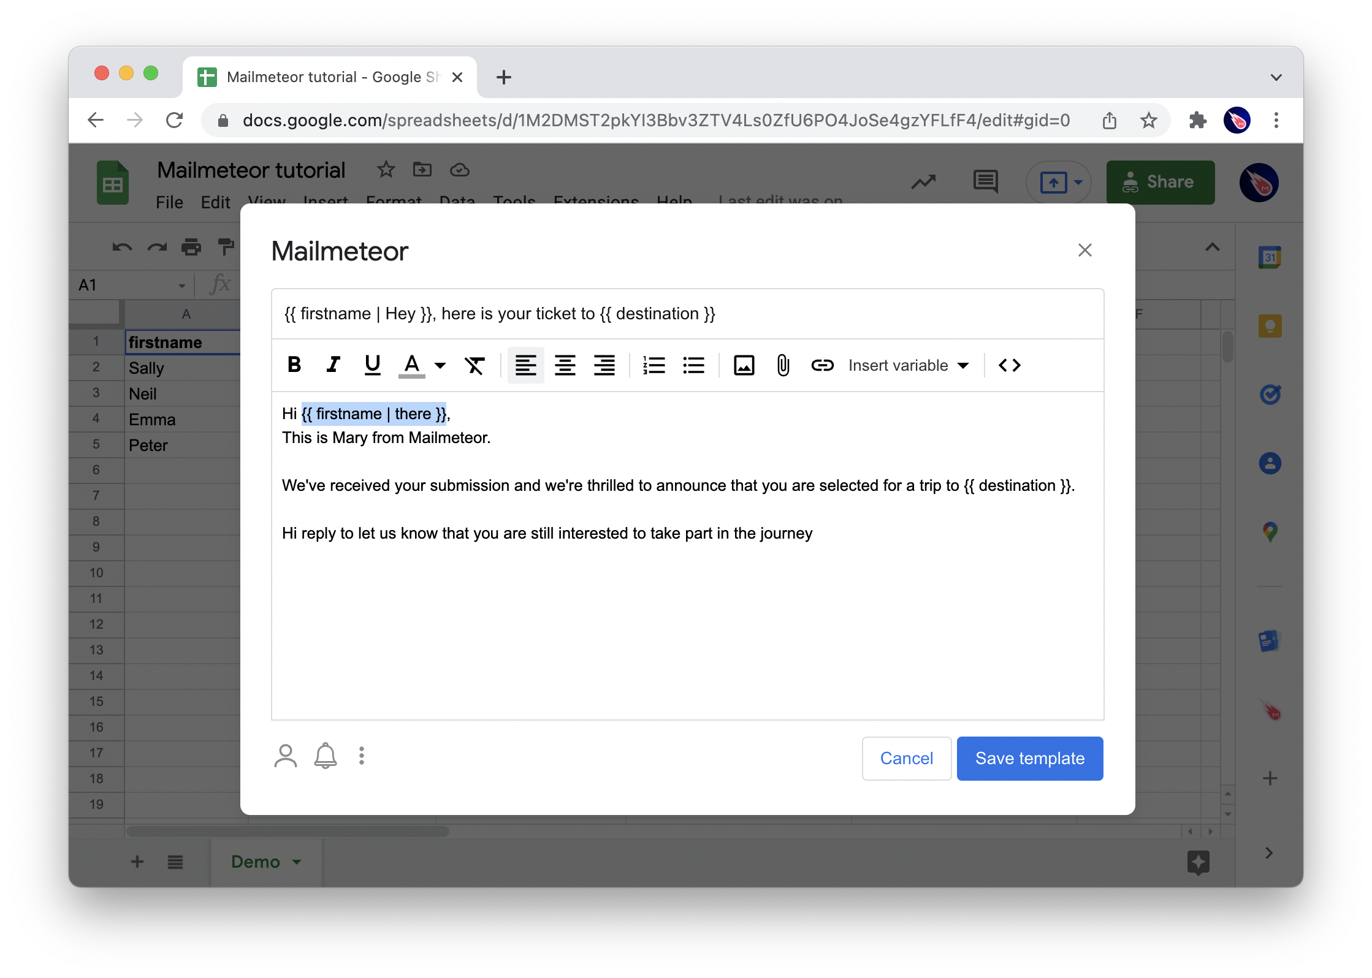Attach a file with paperclip icon
Viewport: 1372px width, 978px height.
(x=783, y=365)
